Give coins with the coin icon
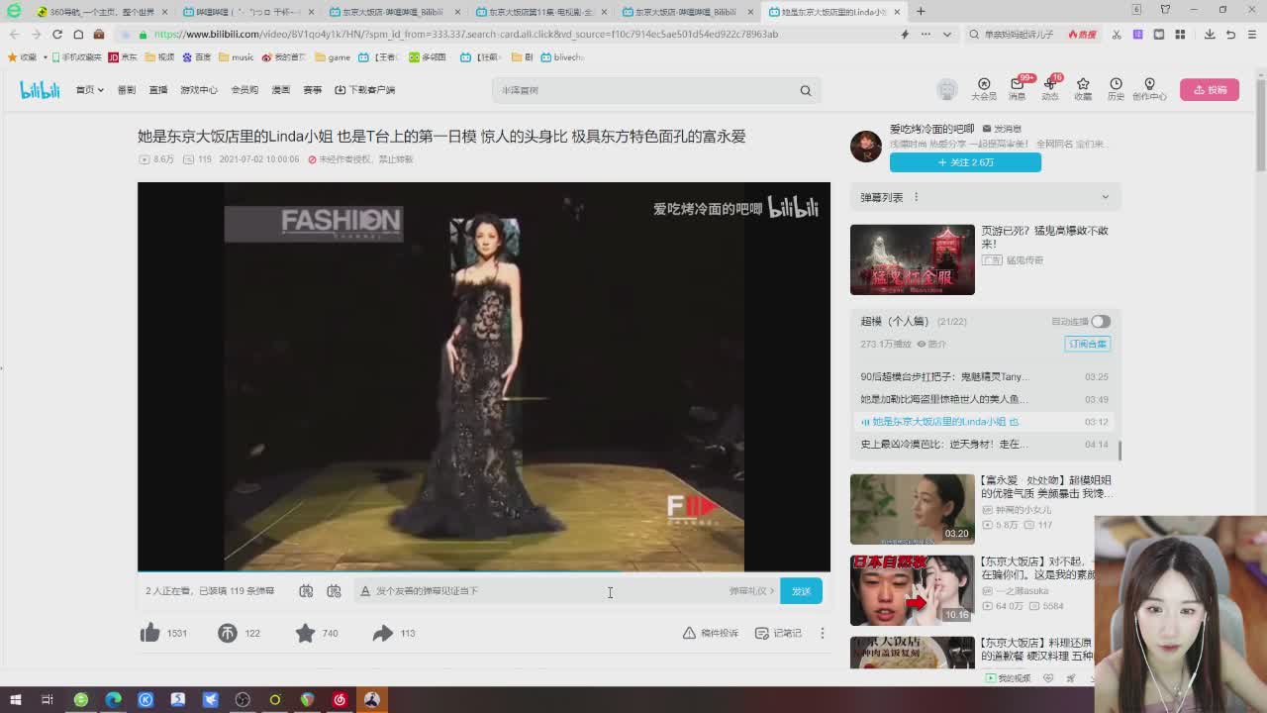The width and height of the screenshot is (1267, 713). [x=228, y=633]
